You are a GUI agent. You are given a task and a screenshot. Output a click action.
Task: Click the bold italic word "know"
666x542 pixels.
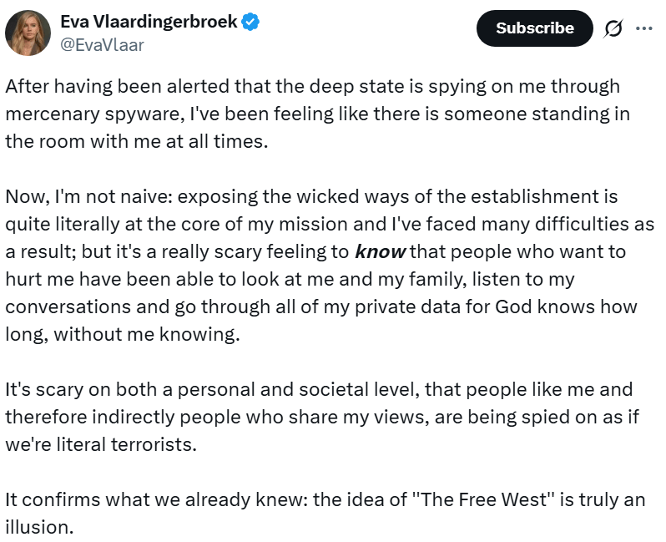point(380,251)
